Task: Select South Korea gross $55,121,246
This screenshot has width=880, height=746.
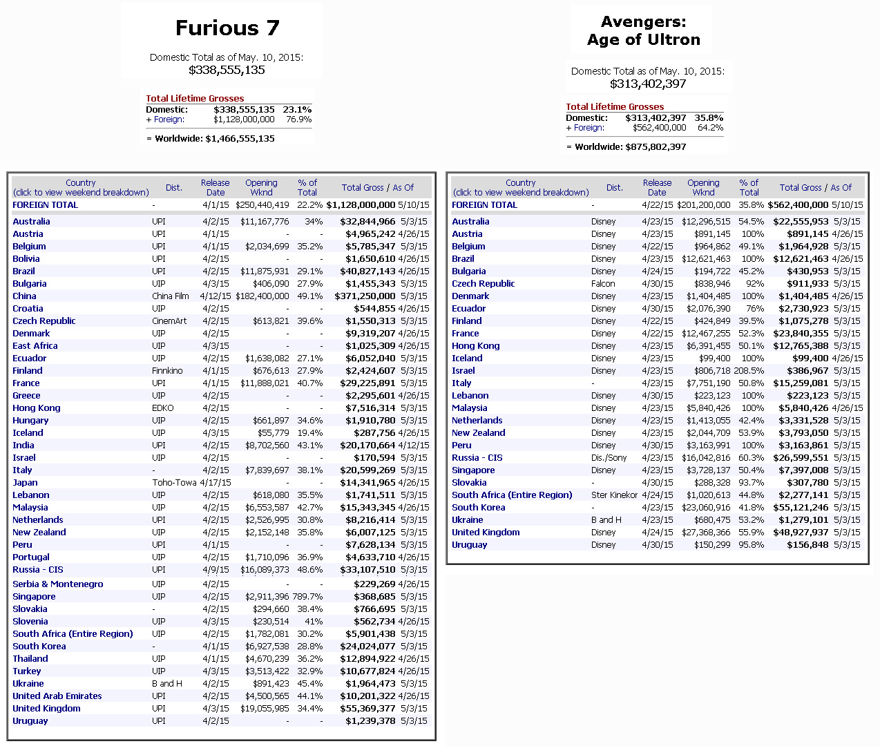Action: click(x=801, y=508)
